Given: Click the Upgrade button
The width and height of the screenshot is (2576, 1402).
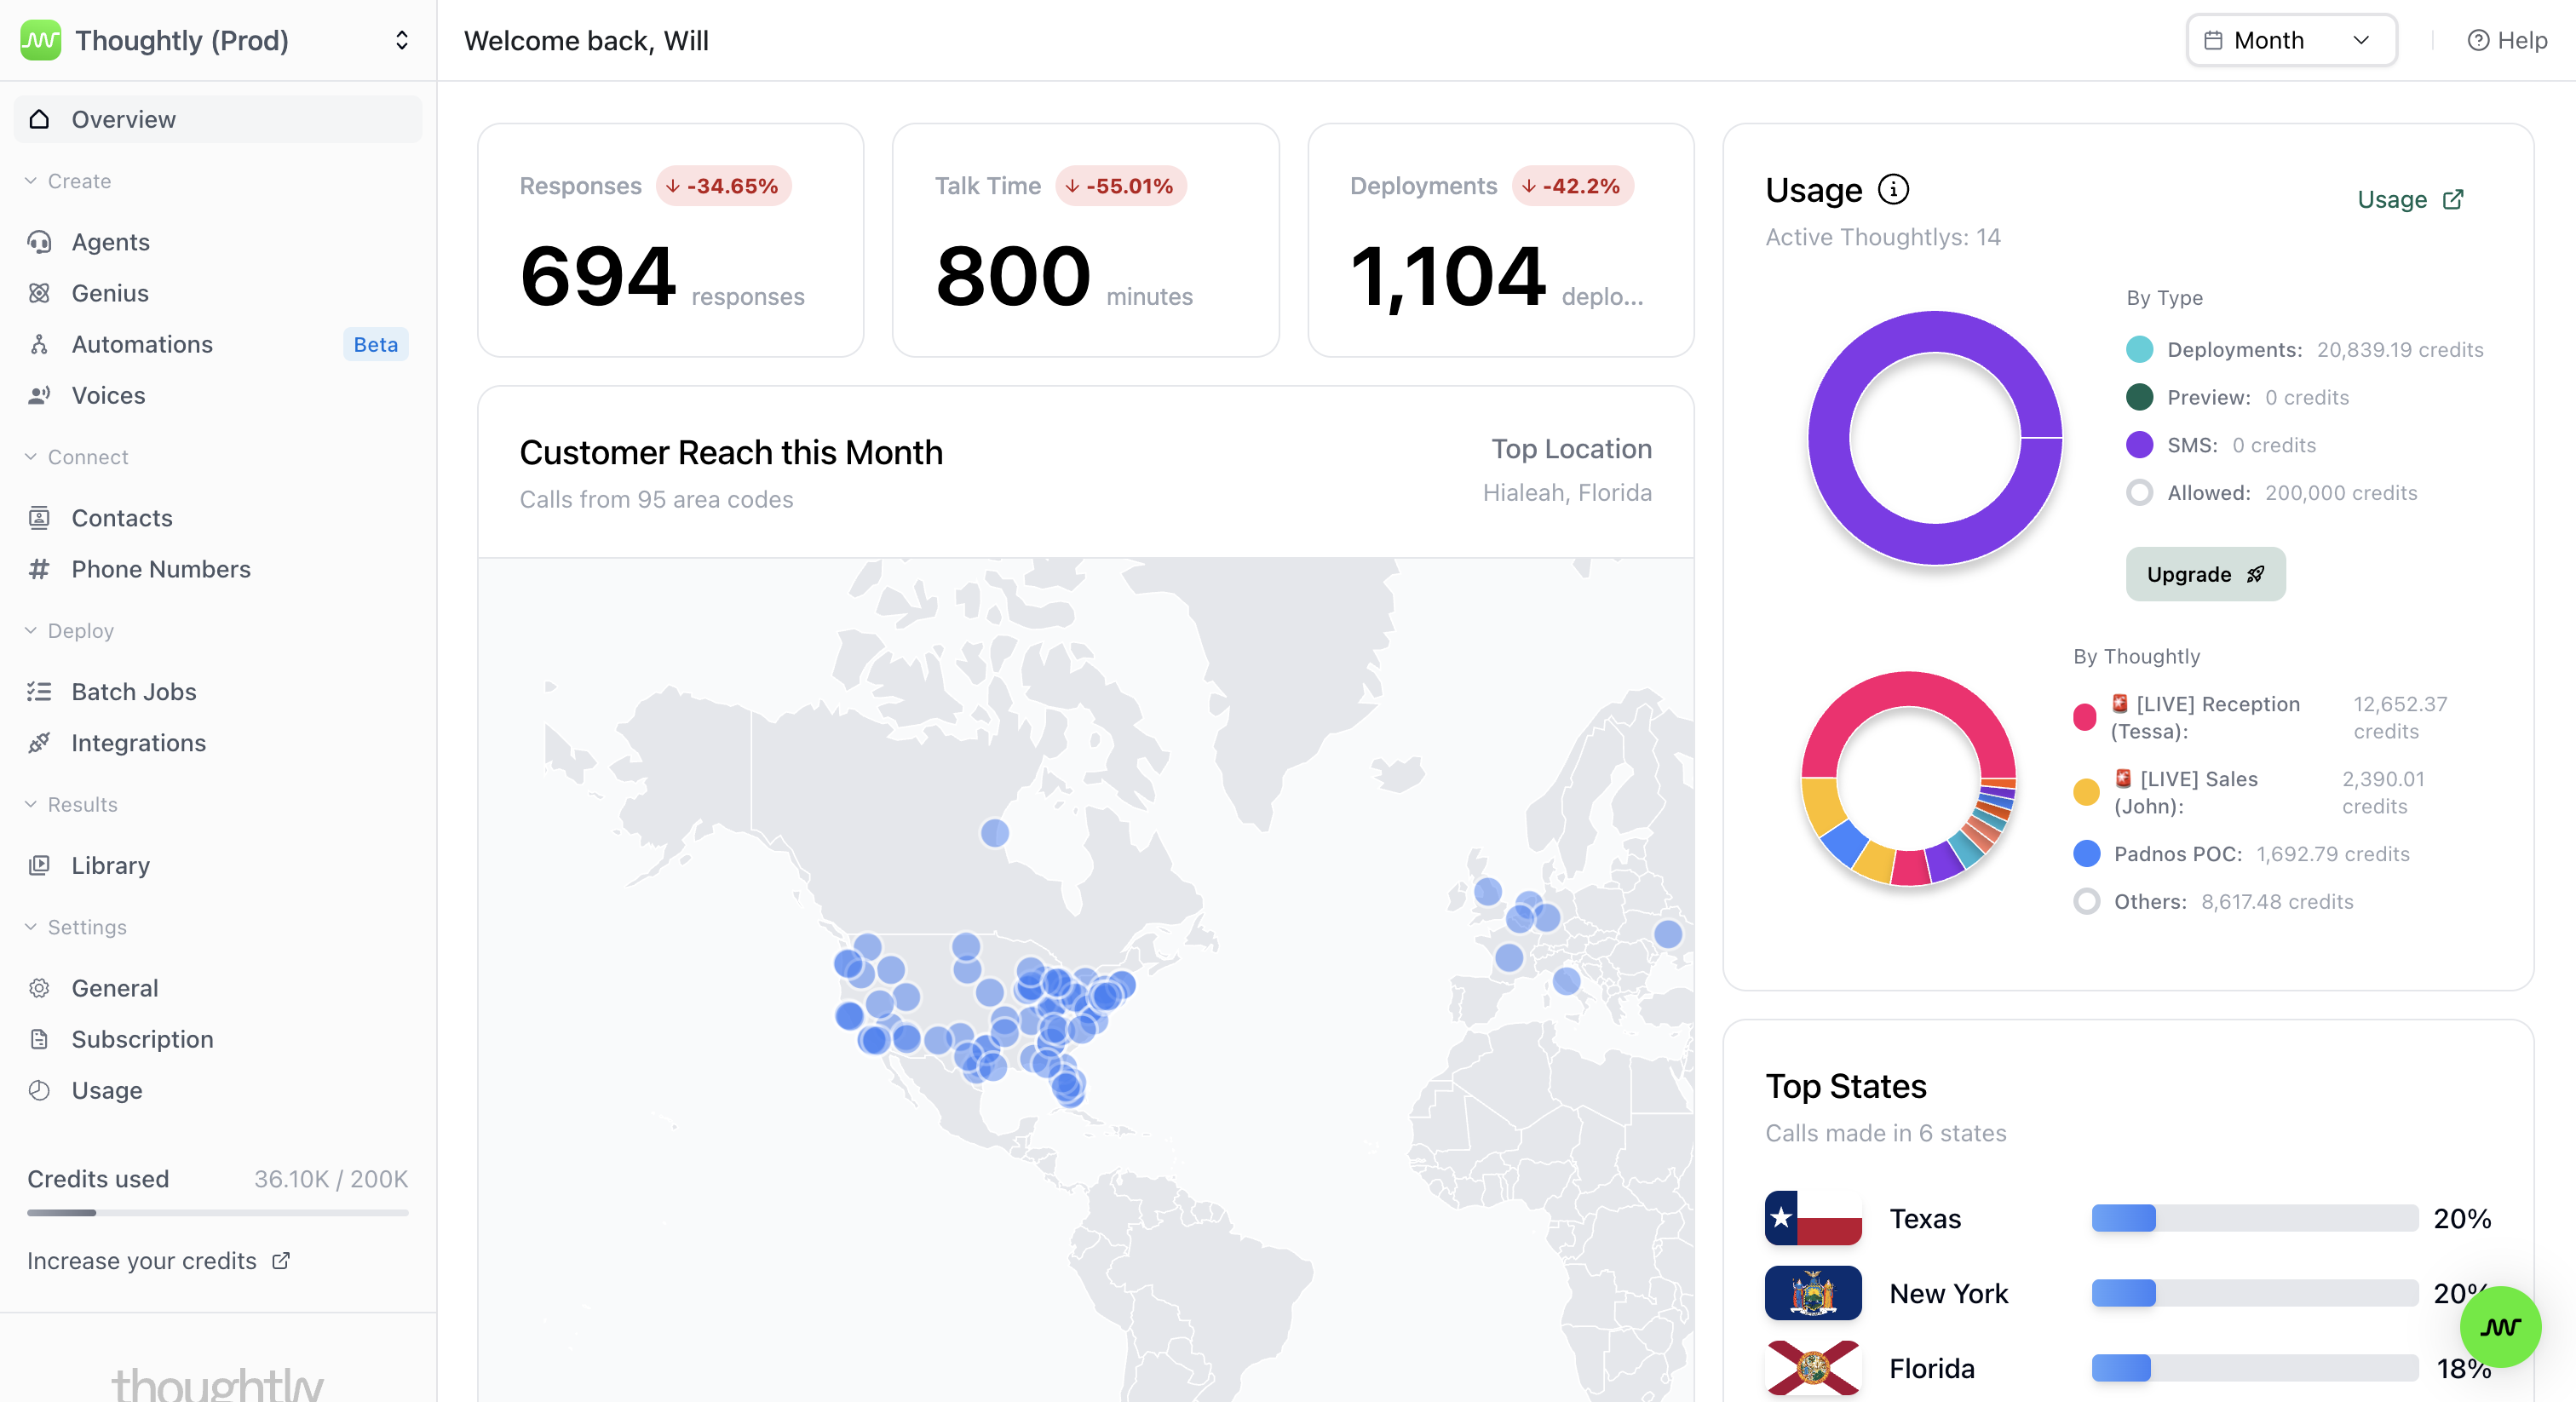Looking at the screenshot, I should 2205,574.
